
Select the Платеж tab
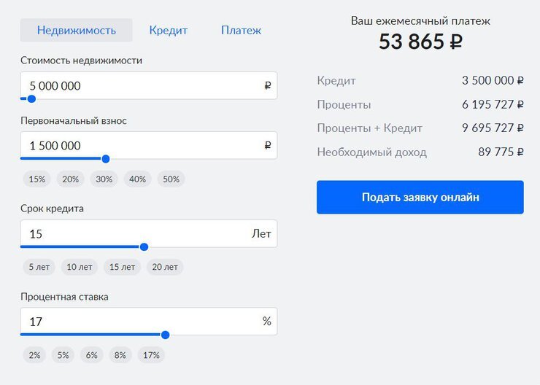tap(241, 31)
